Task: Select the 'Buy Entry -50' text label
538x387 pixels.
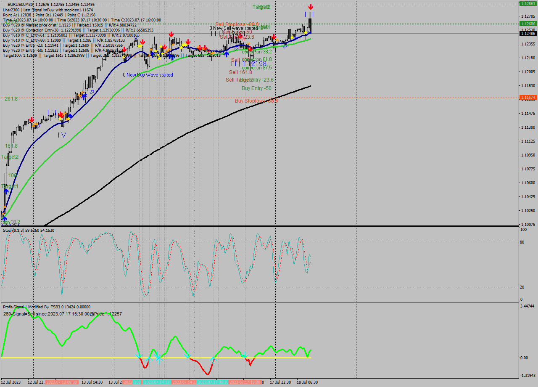Action: tap(256, 88)
